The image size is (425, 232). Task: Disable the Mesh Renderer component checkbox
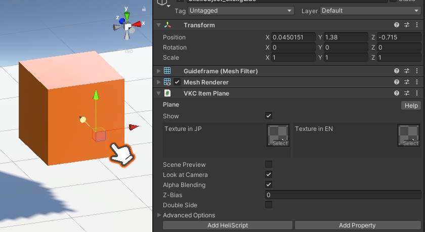[177, 82]
